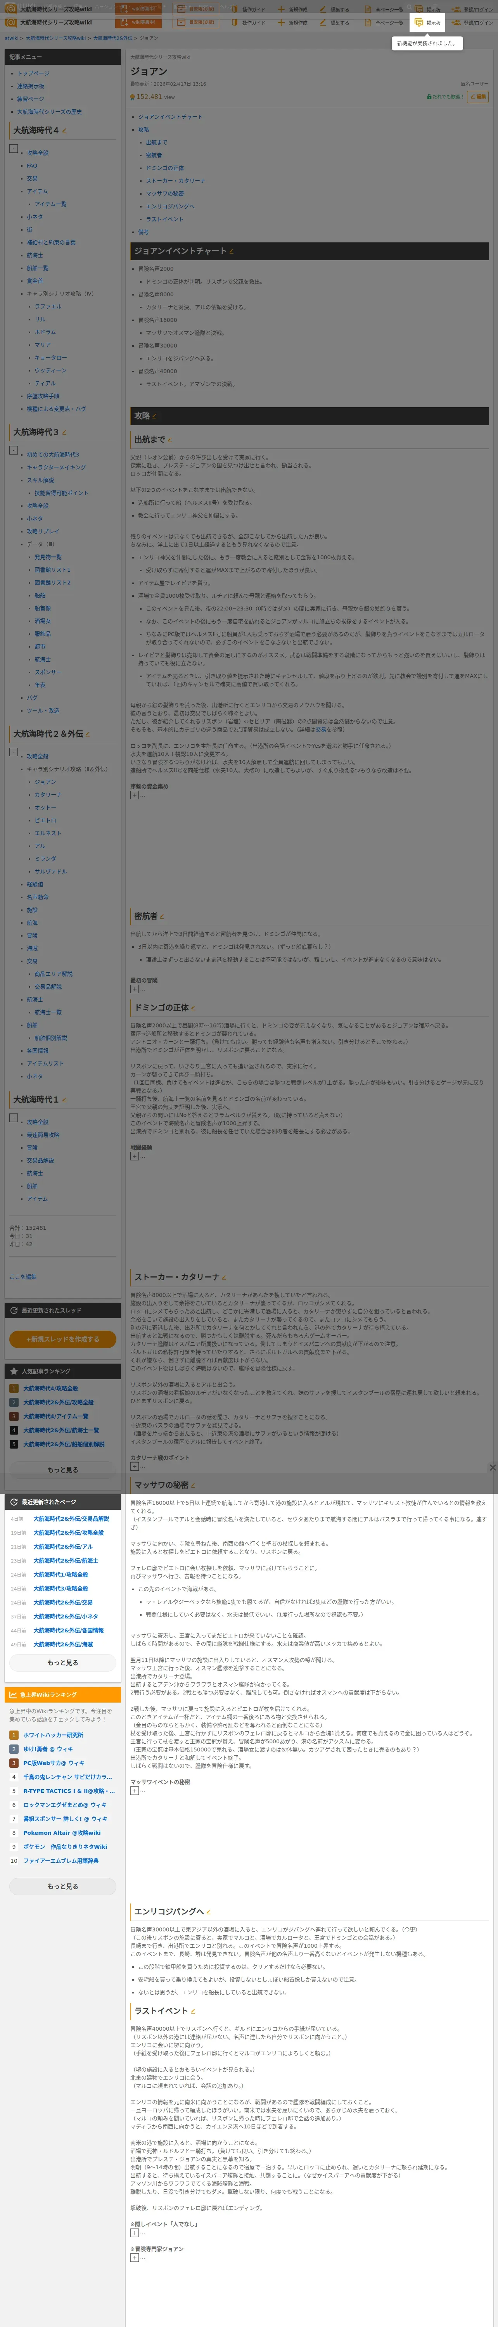Viewport: 498px width, 2327px height.
Task: Jump to 出航まで from table of contents
Action: (x=156, y=143)
